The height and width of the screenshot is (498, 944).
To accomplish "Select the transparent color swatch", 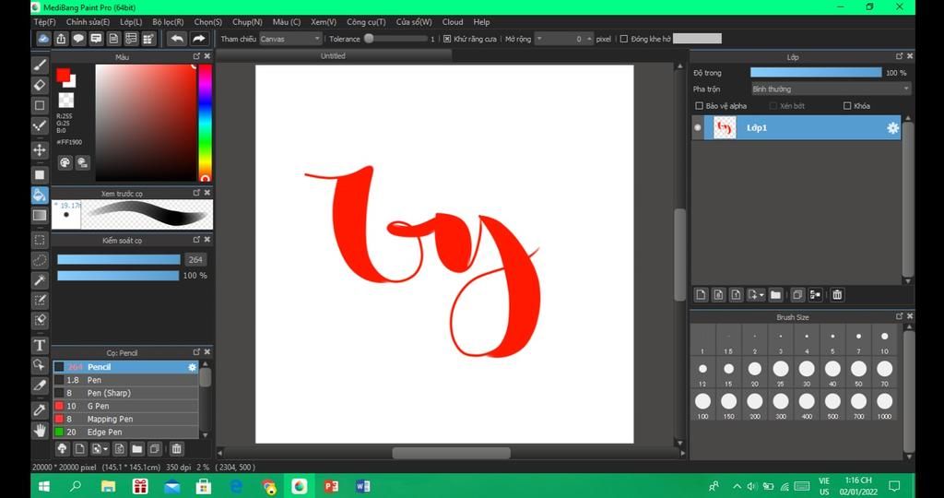I will click(66, 100).
